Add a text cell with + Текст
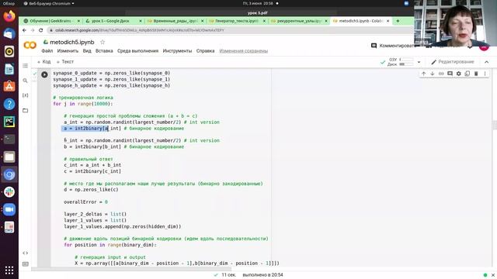 65,62
